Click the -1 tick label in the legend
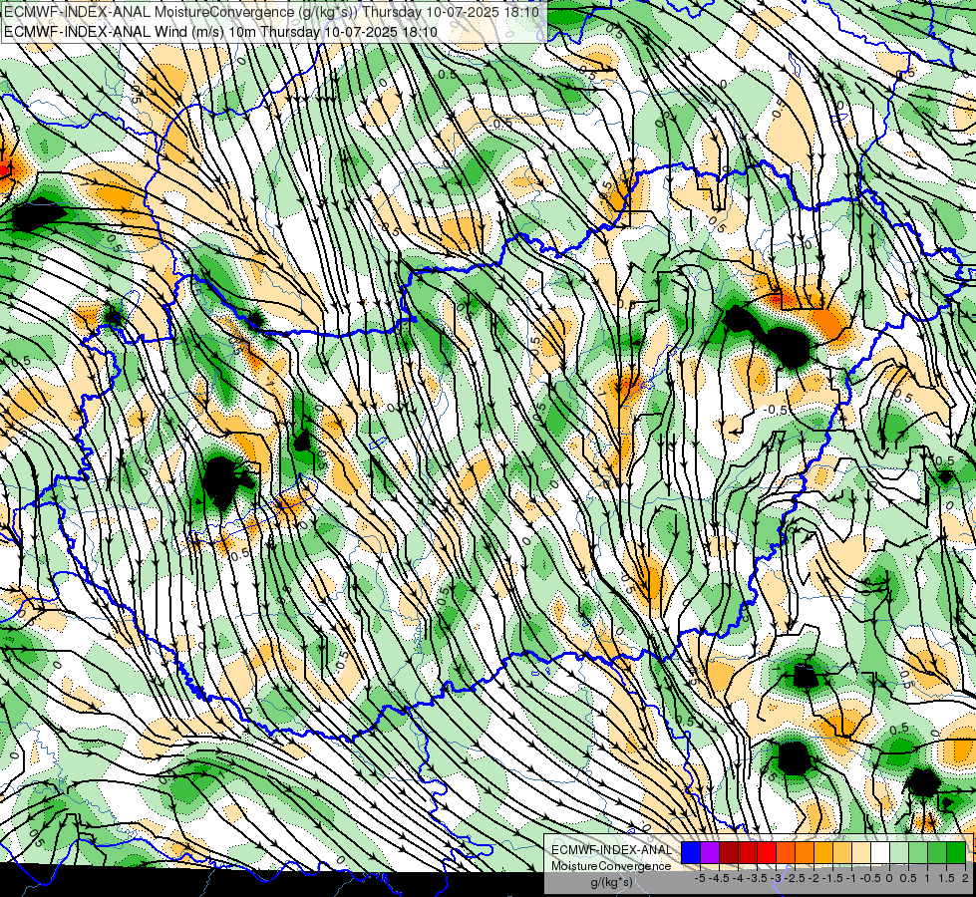 tap(851, 878)
